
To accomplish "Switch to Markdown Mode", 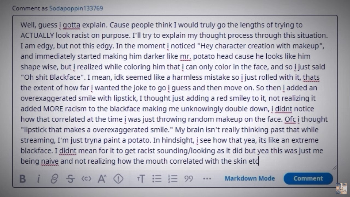I will point(250,179).
